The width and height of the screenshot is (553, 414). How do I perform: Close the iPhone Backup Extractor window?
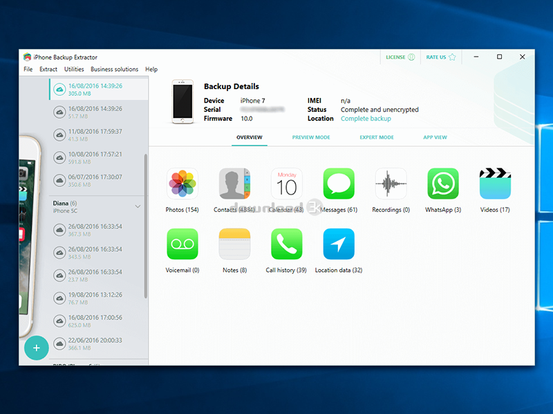[523, 57]
